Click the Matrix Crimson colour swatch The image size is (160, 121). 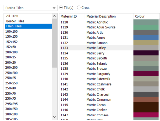pos(146,115)
